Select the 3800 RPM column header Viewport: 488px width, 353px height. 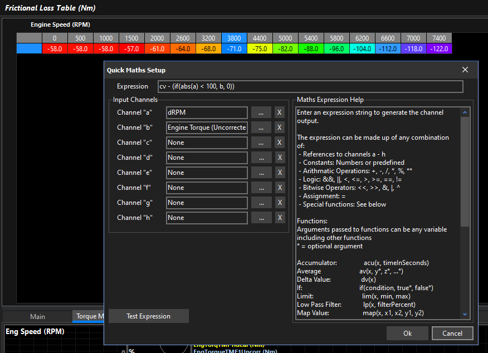pos(234,38)
